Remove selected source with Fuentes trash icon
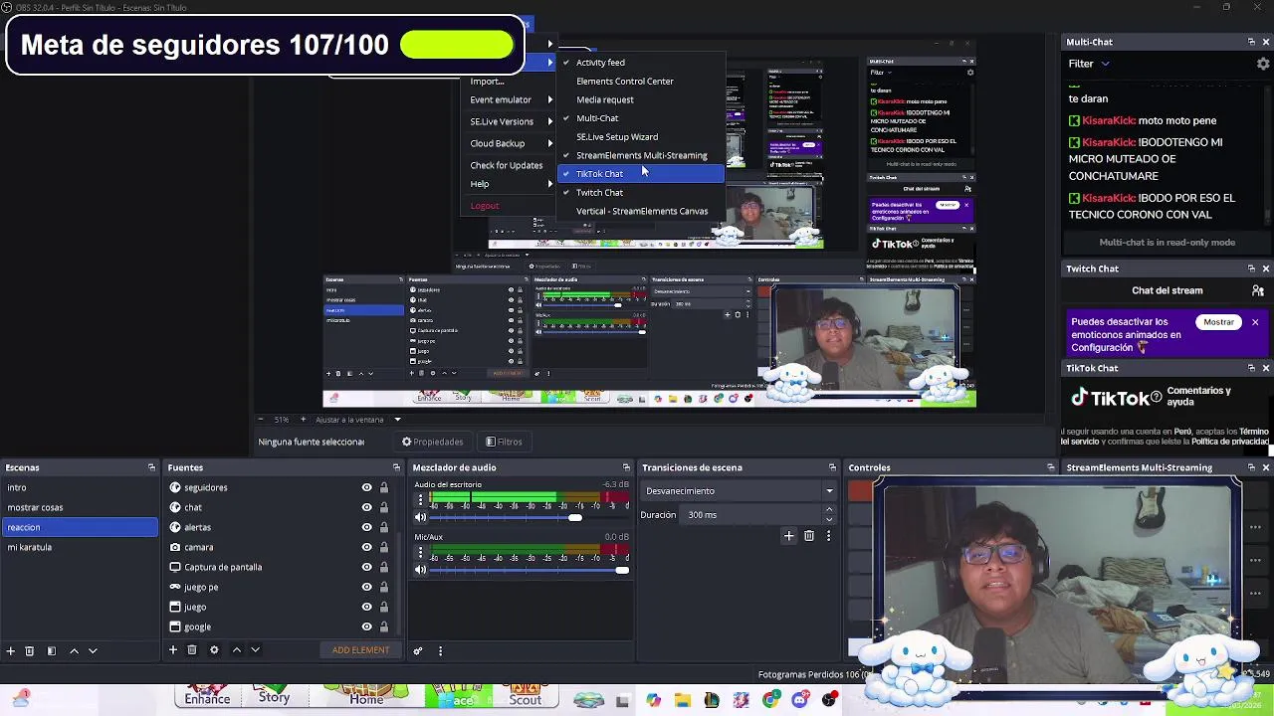The width and height of the screenshot is (1274, 716). point(192,650)
